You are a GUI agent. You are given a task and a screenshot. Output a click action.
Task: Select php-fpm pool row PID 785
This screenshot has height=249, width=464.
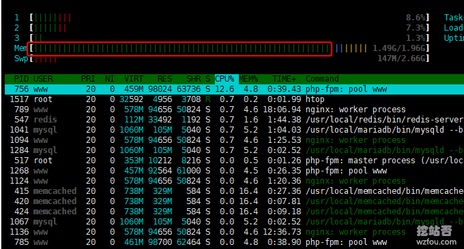[234, 242]
